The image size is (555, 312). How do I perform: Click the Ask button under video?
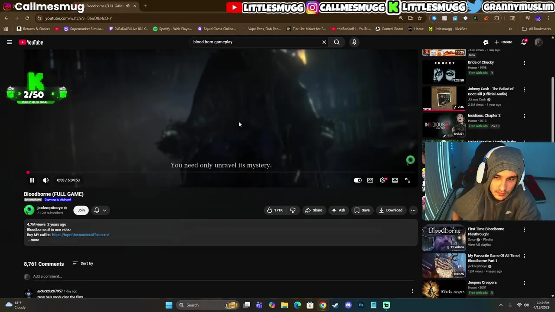(338, 210)
